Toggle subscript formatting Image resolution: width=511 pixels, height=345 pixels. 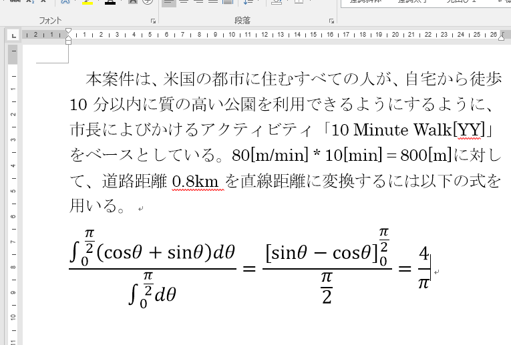point(29,2)
